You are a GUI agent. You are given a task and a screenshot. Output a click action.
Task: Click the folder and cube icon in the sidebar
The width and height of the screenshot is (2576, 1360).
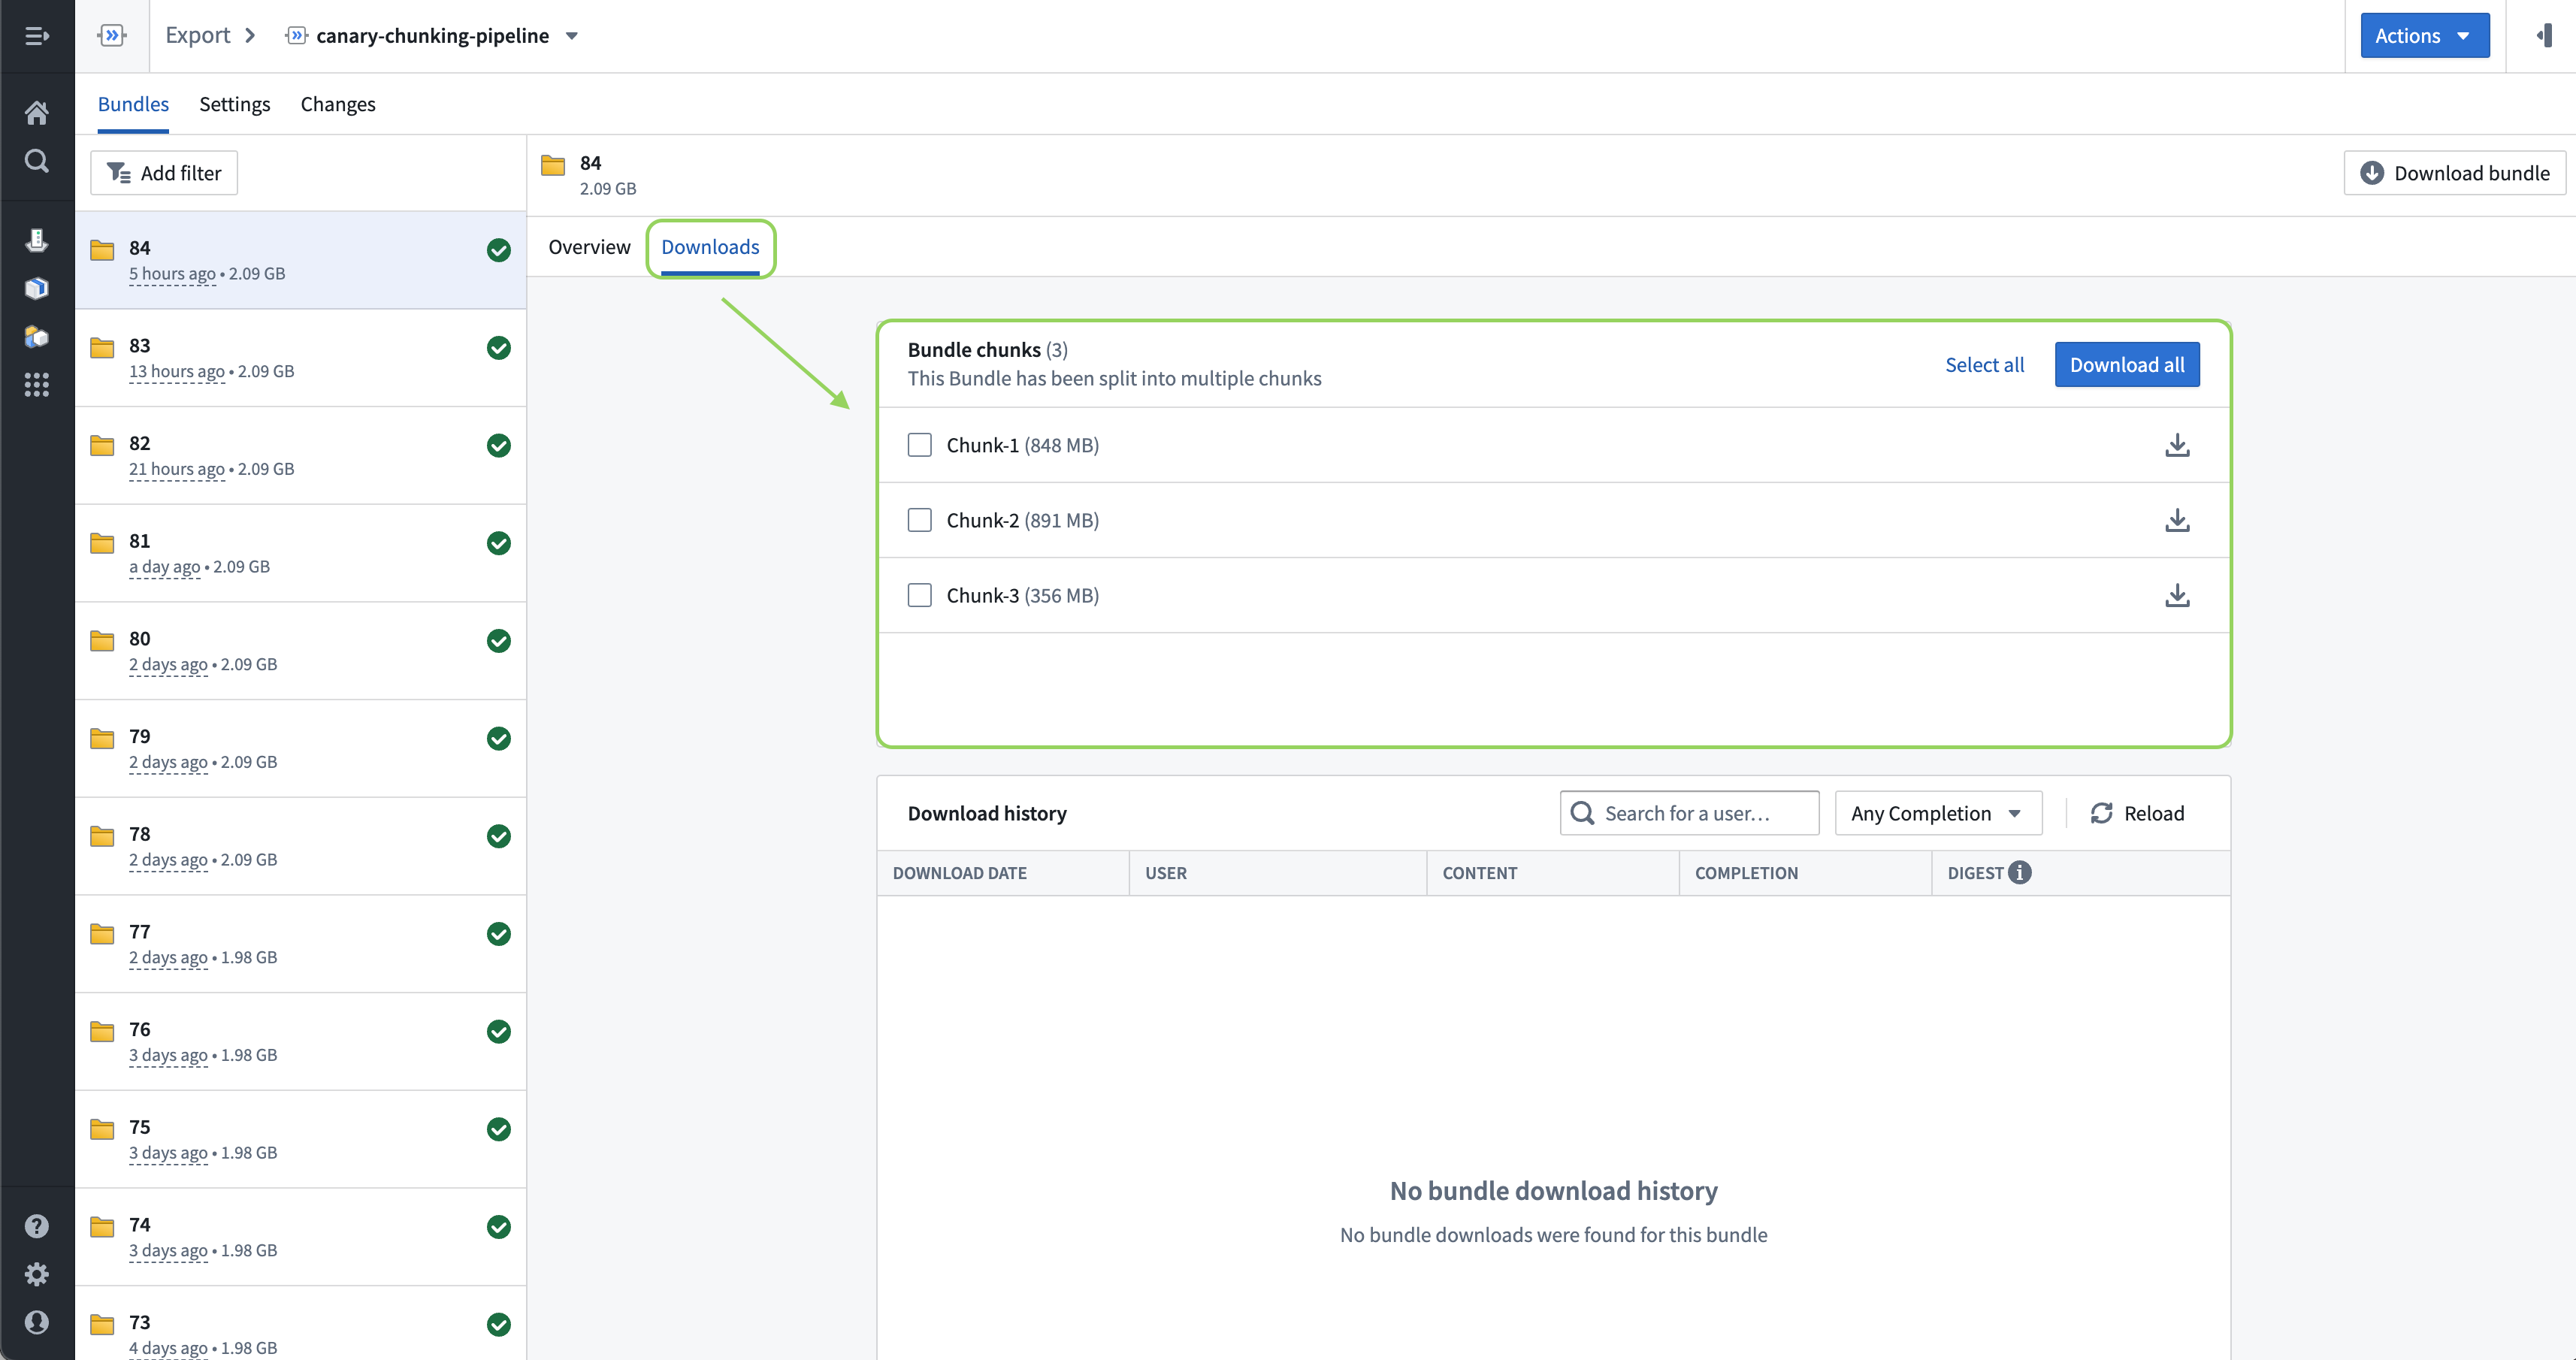(37, 337)
